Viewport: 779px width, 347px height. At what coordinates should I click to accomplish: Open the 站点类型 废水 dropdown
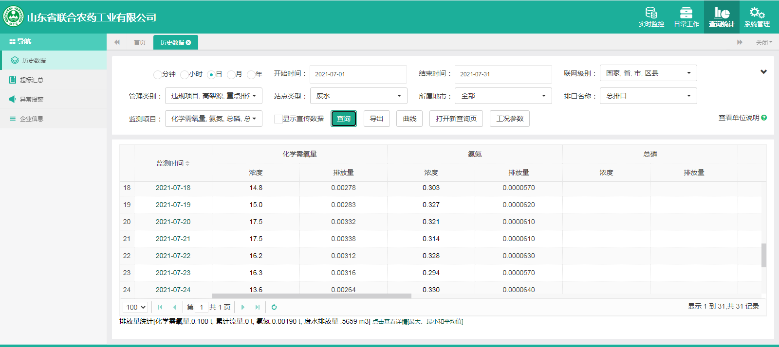[x=359, y=96]
